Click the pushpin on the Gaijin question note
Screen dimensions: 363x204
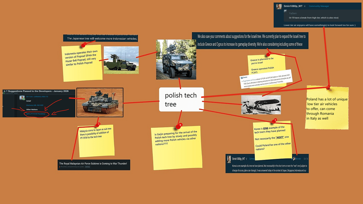[179, 127]
